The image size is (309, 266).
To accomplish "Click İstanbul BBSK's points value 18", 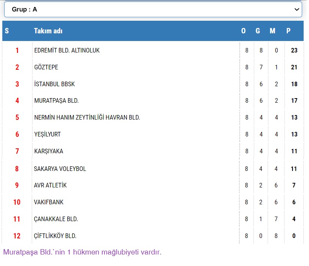I will click(294, 84).
